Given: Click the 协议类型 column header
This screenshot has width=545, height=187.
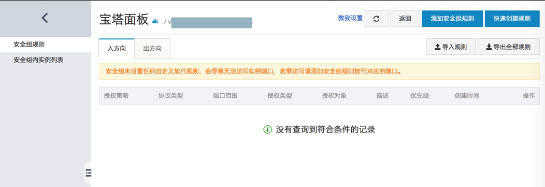Looking at the screenshot, I should click(170, 96).
